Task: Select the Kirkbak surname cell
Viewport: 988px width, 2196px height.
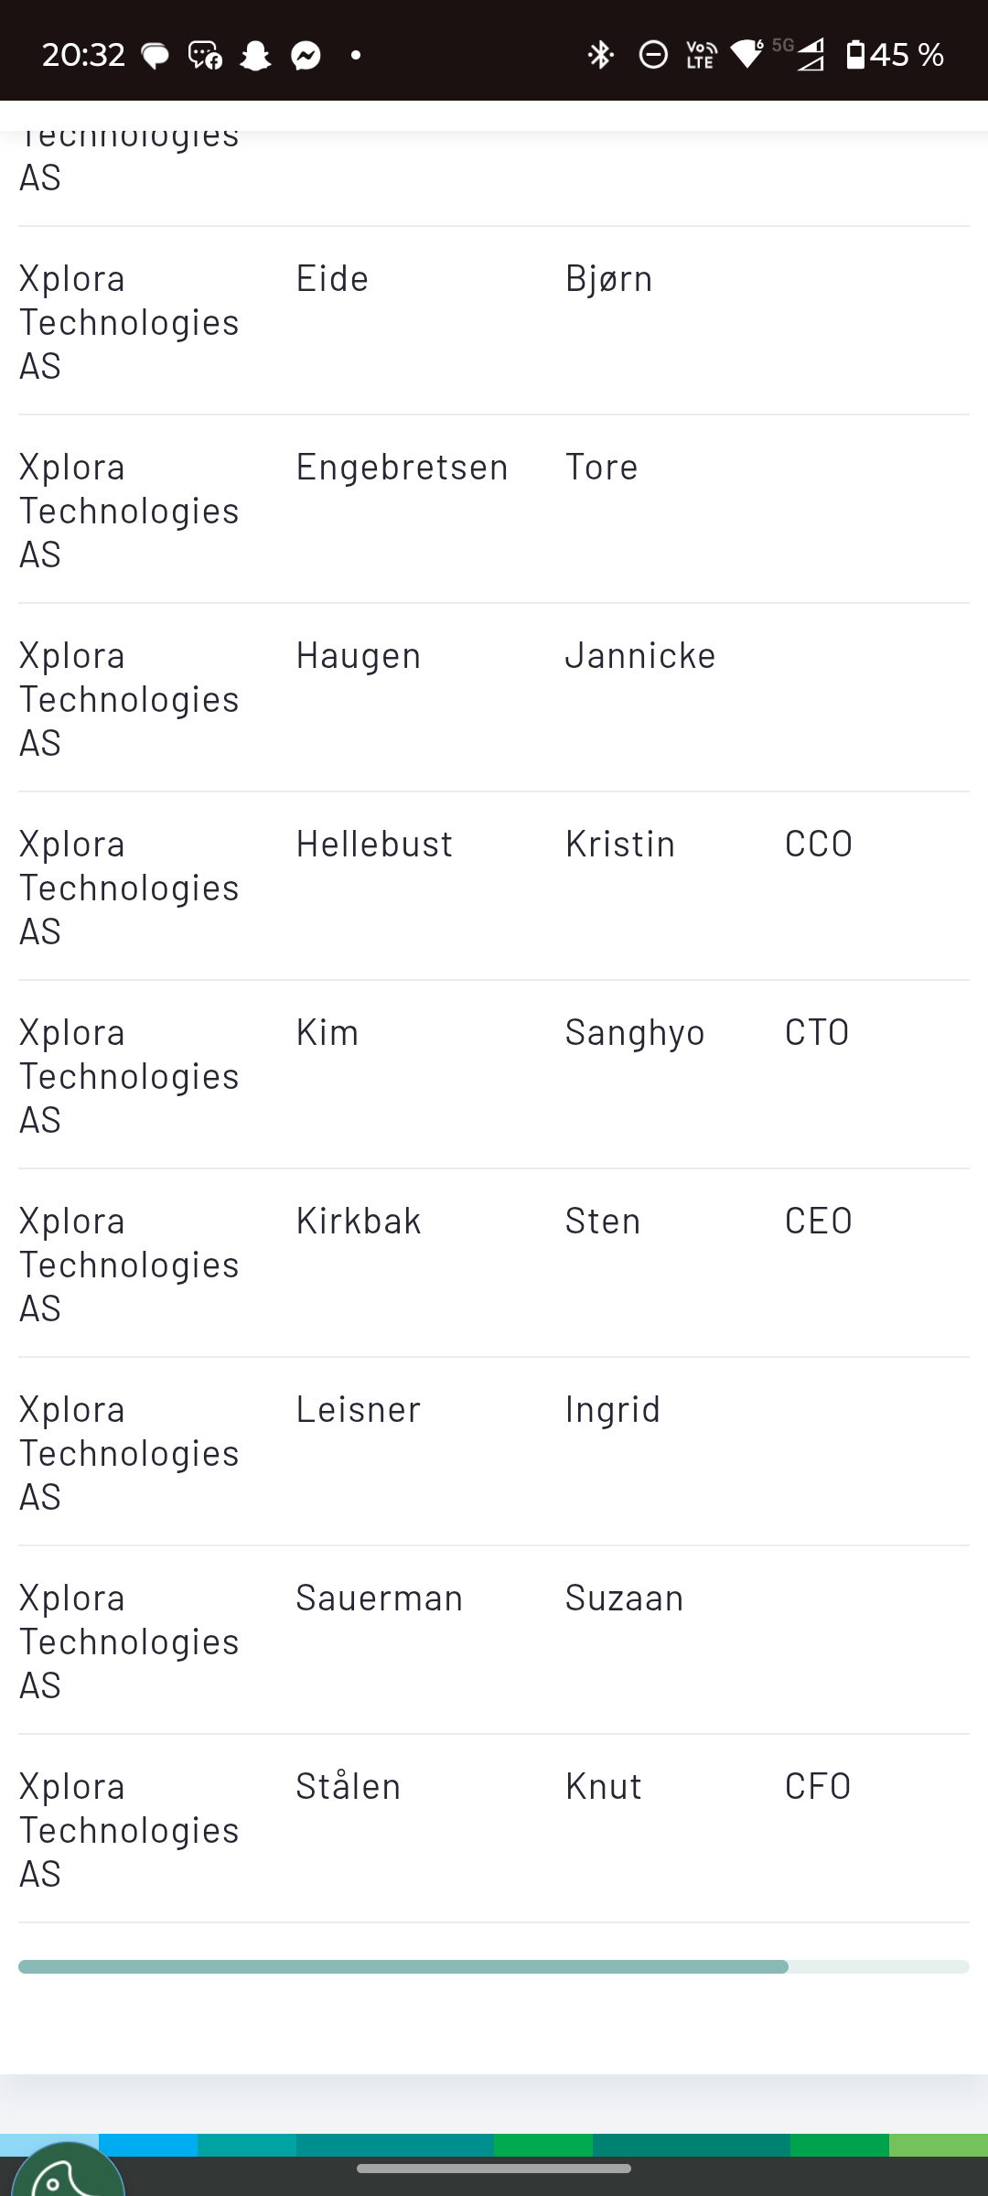Action: pyautogui.click(x=359, y=1221)
